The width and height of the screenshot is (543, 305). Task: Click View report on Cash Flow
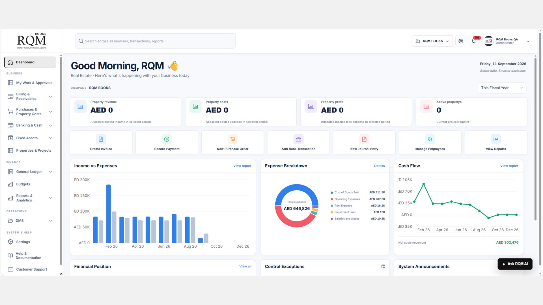coord(509,166)
